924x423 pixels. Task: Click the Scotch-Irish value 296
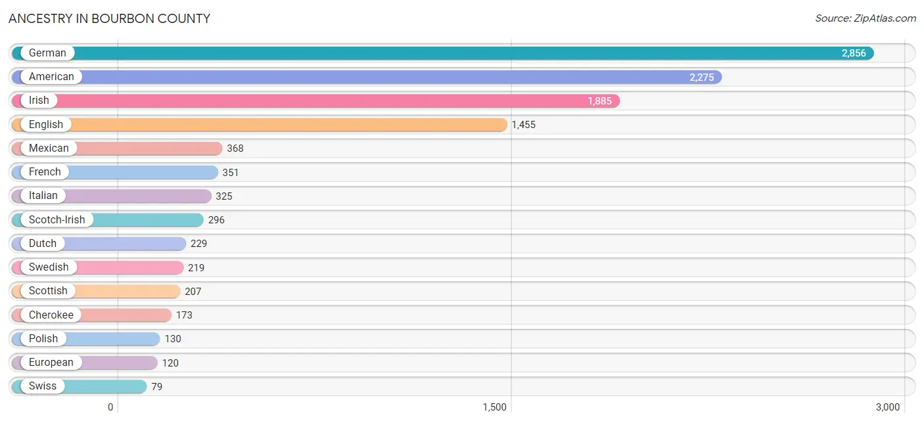click(x=216, y=220)
